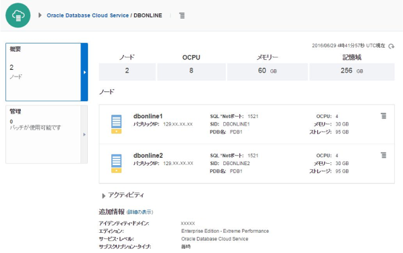Open the Oracle Database Cloud Service breadcrumb link
The width and height of the screenshot is (403, 253).
[x=88, y=15]
